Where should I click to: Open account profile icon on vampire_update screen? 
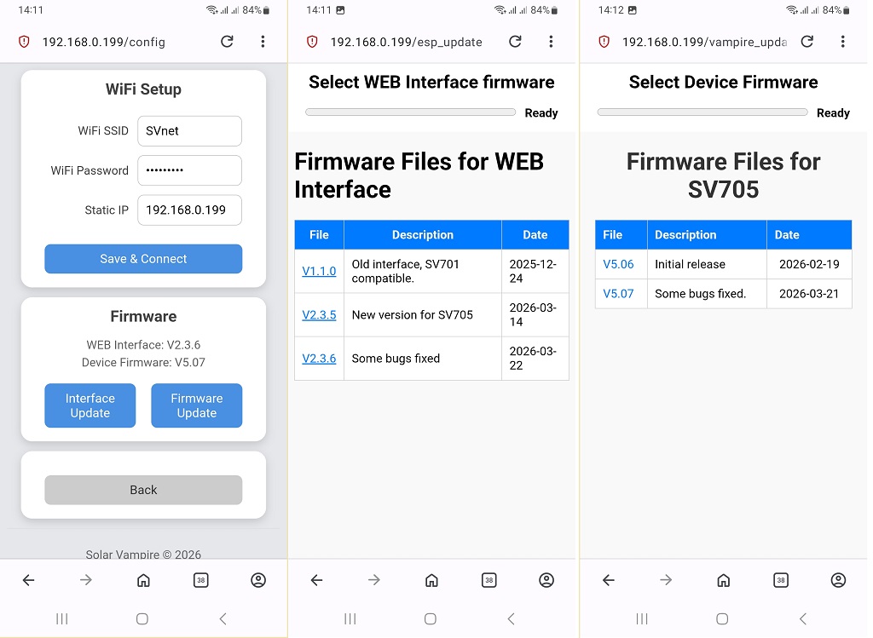click(x=838, y=580)
